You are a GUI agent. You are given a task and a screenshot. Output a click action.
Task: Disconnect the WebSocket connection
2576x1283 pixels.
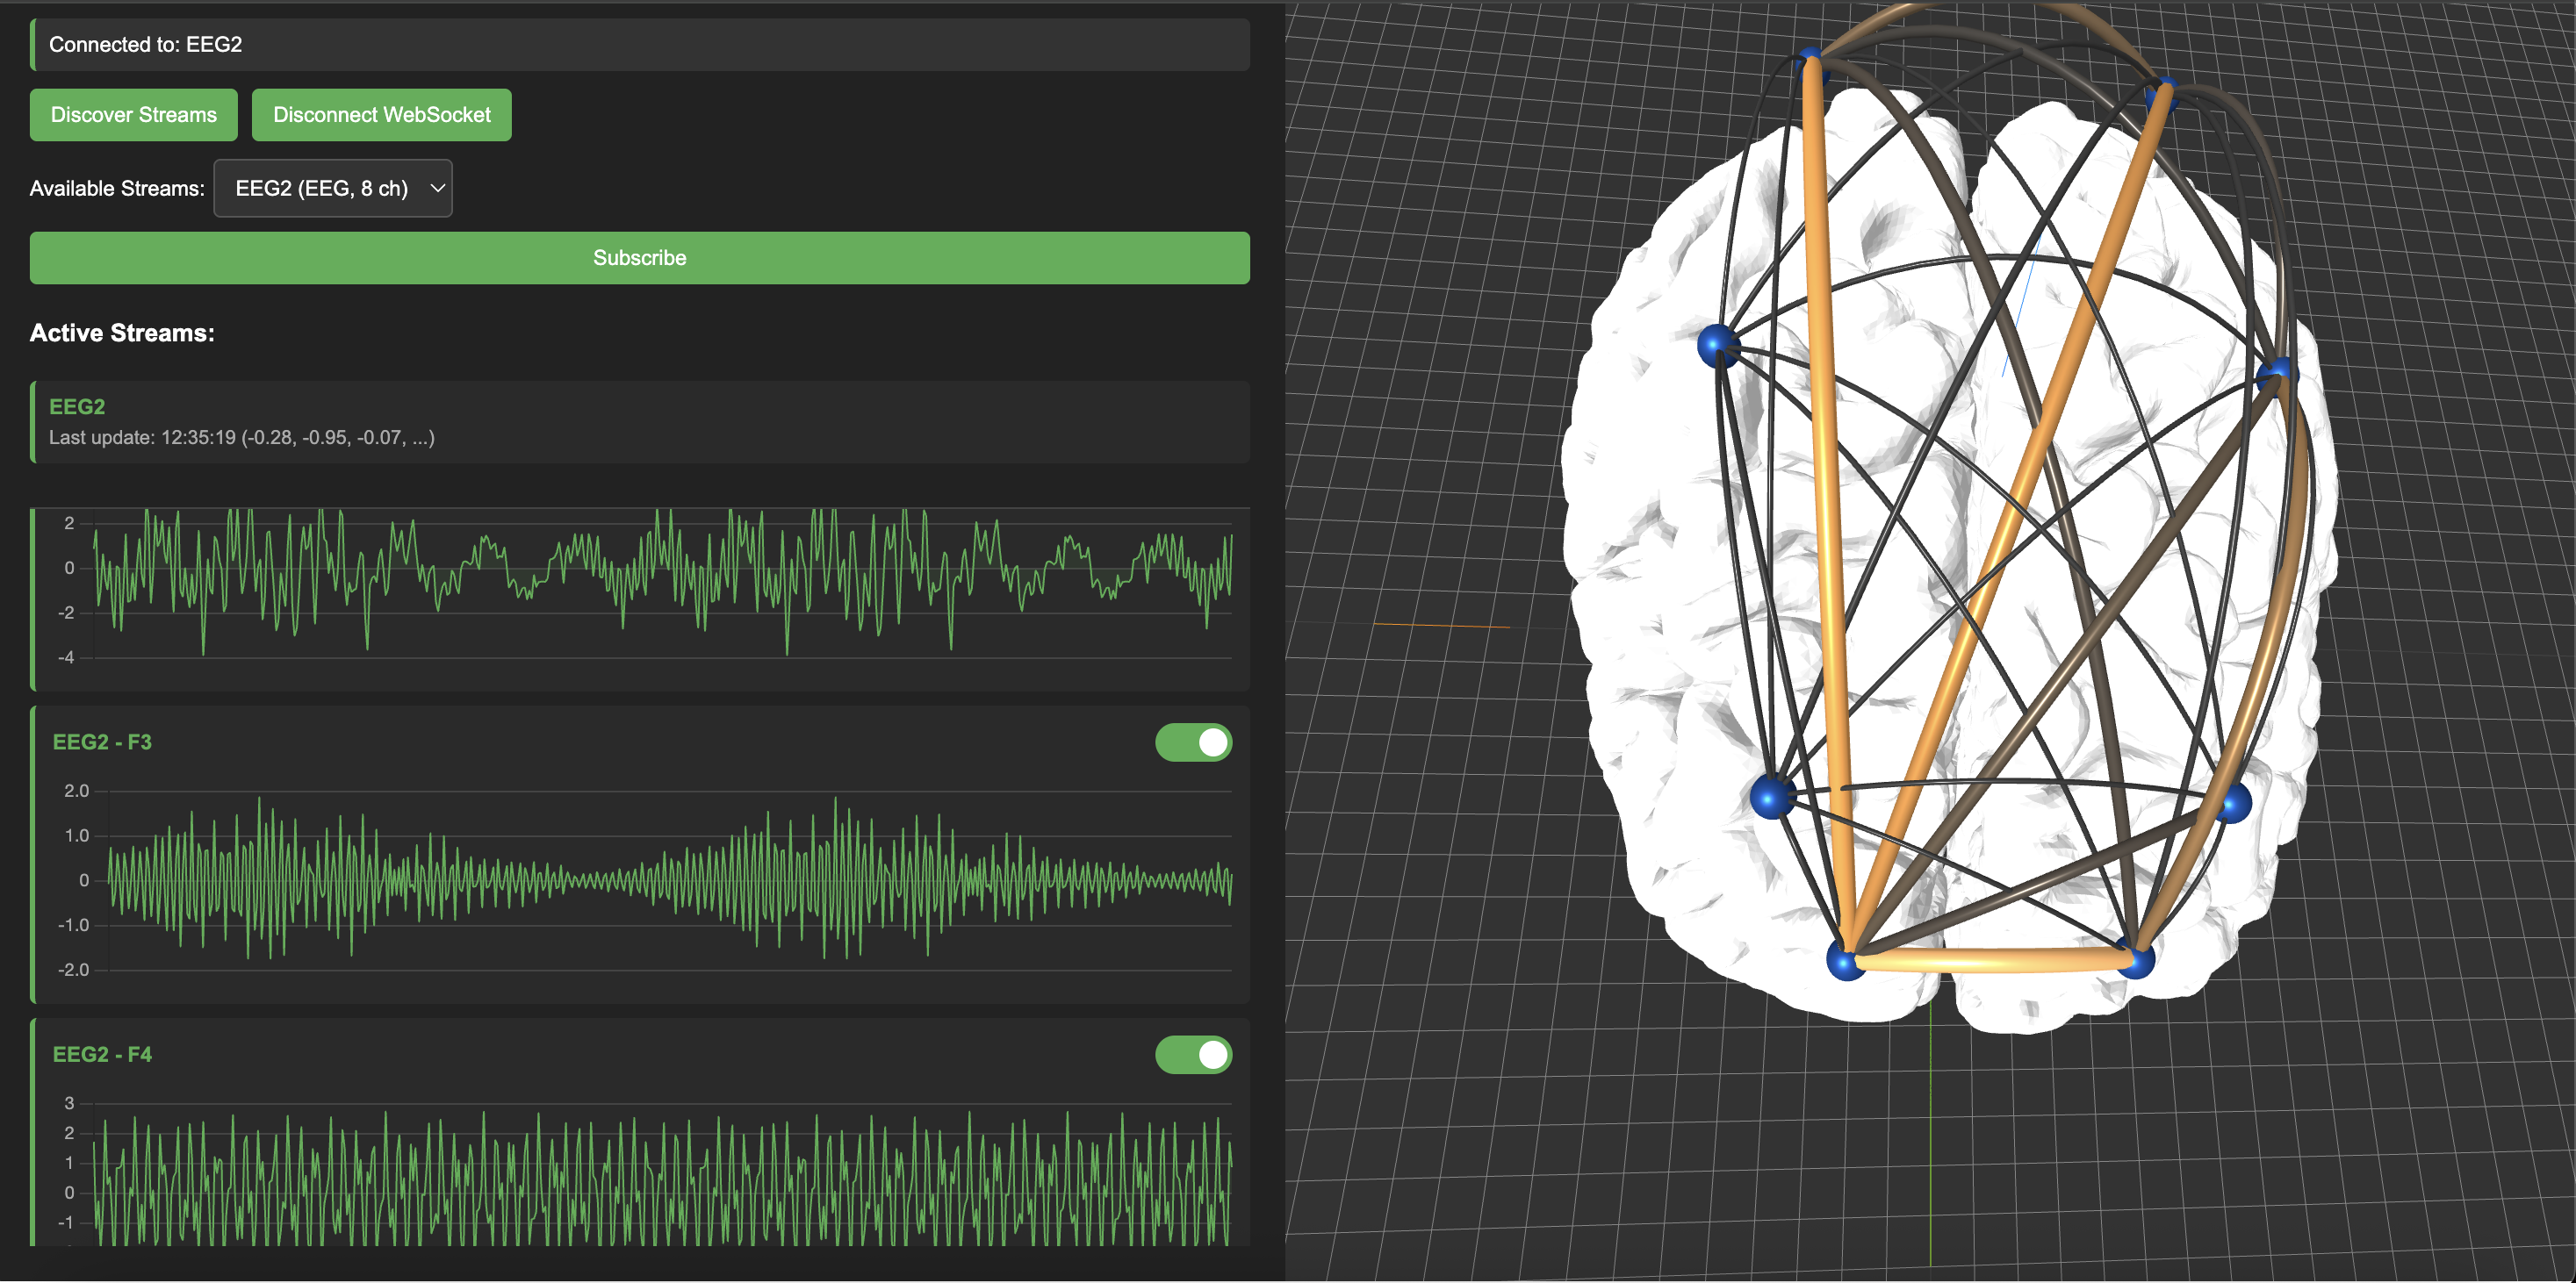pos(382,114)
